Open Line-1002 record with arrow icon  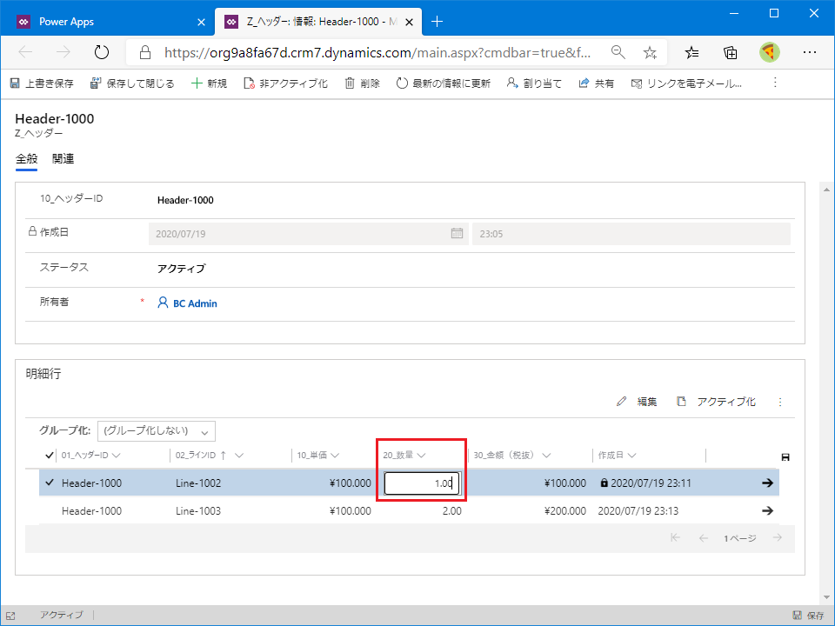(767, 483)
